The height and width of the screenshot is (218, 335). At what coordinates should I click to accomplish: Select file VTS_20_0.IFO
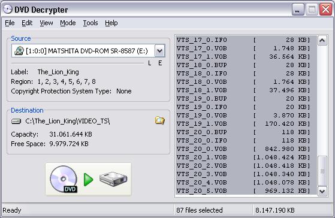point(246,141)
